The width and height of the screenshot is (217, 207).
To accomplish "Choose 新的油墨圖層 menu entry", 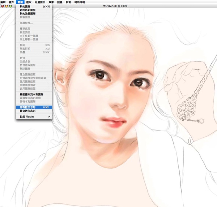I will 34,14.
